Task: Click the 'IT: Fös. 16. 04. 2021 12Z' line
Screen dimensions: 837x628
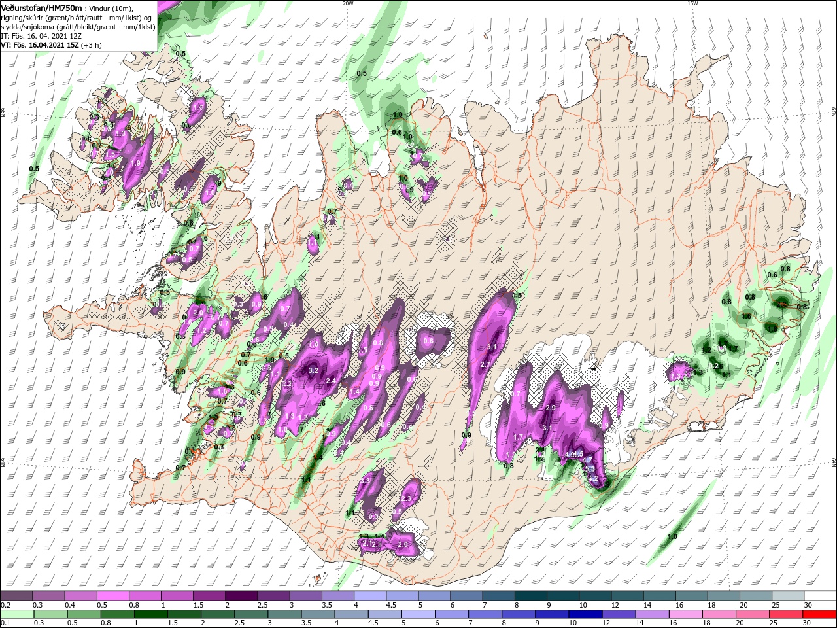Action: (41, 35)
